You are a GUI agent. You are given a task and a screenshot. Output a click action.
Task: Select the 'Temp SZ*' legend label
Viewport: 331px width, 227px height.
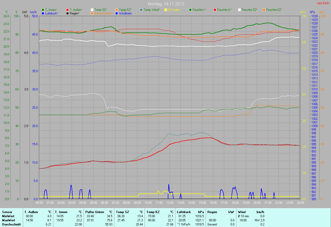tap(101, 10)
